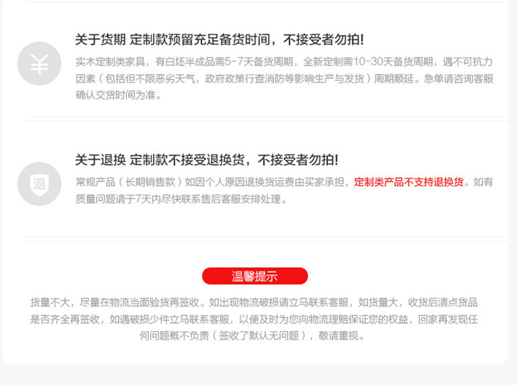Image resolution: width=517 pixels, height=385 pixels.
Task: Click the line 质量问题请于7天内尽快联系售后客服
Action: [x=181, y=199]
